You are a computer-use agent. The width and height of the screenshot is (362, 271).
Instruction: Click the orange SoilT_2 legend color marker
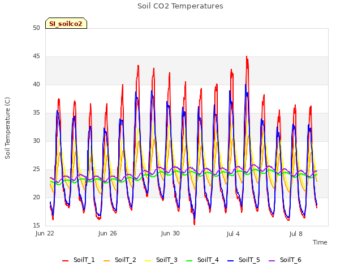coord(107,261)
